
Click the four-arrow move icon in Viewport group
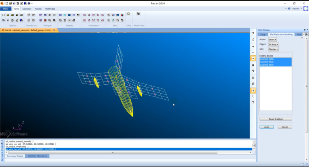(45, 15)
